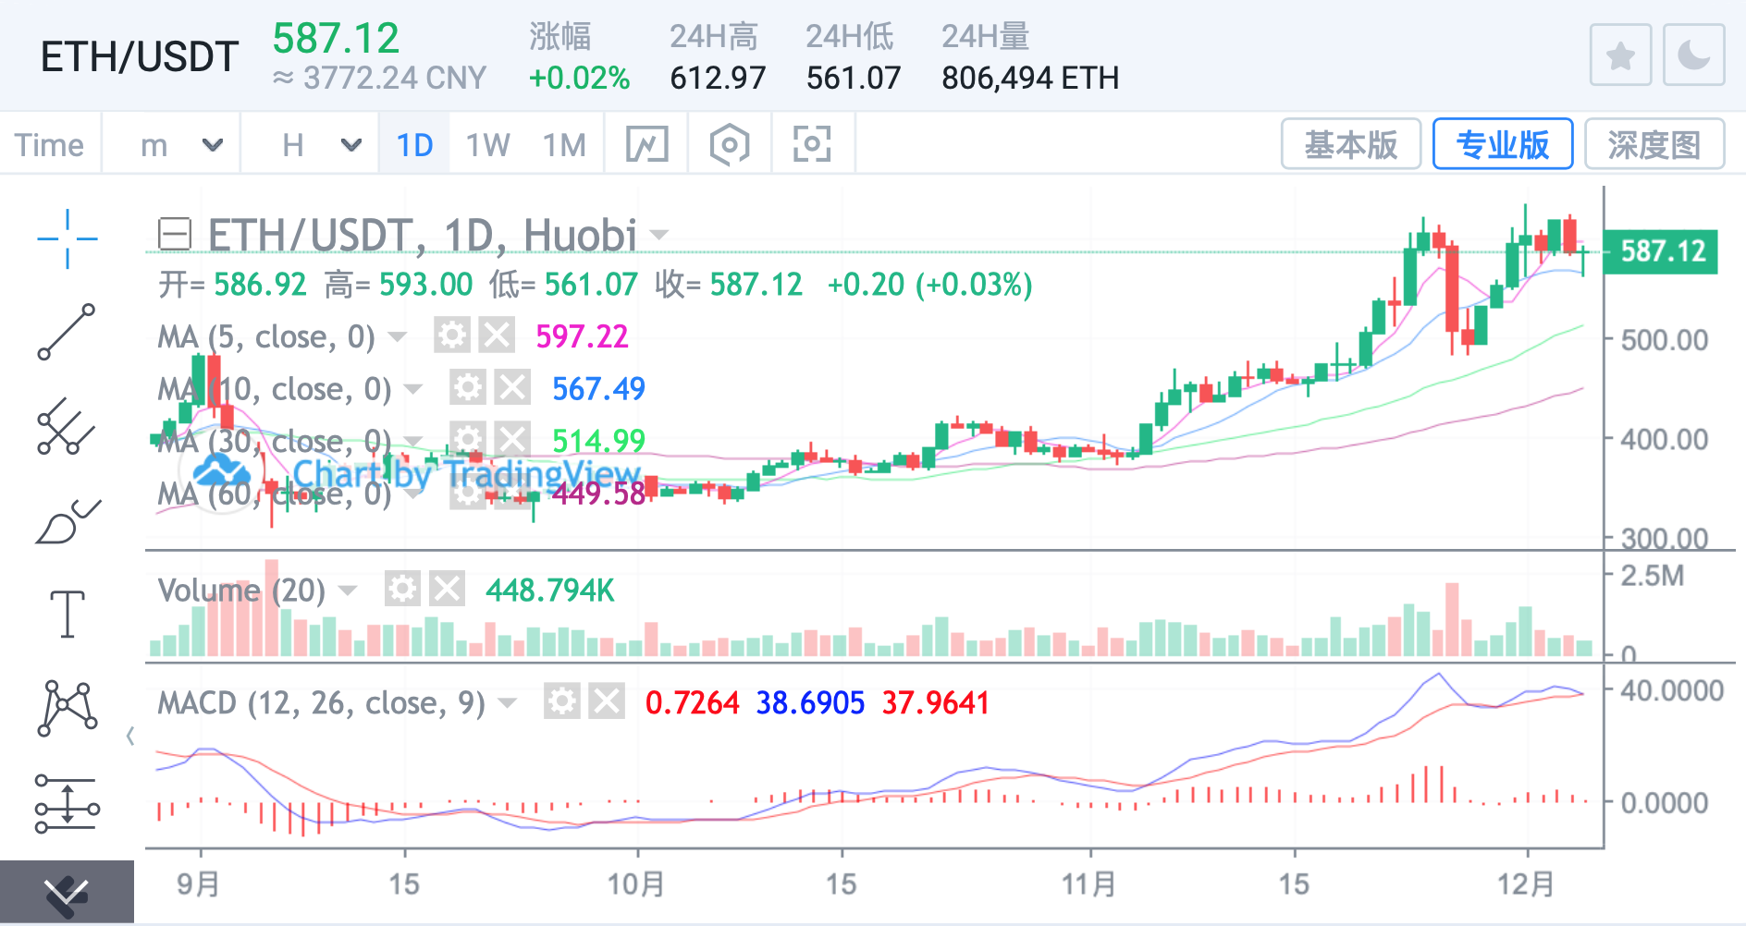The width and height of the screenshot is (1746, 926).
Task: Click the 24H low value 561.07
Action: (x=853, y=78)
